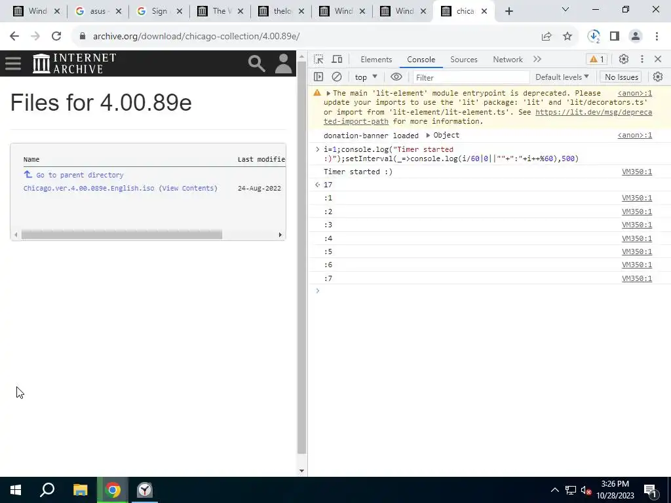The height and width of the screenshot is (503, 671).
Task: Open Internet Archive user account icon
Action: tap(283, 64)
